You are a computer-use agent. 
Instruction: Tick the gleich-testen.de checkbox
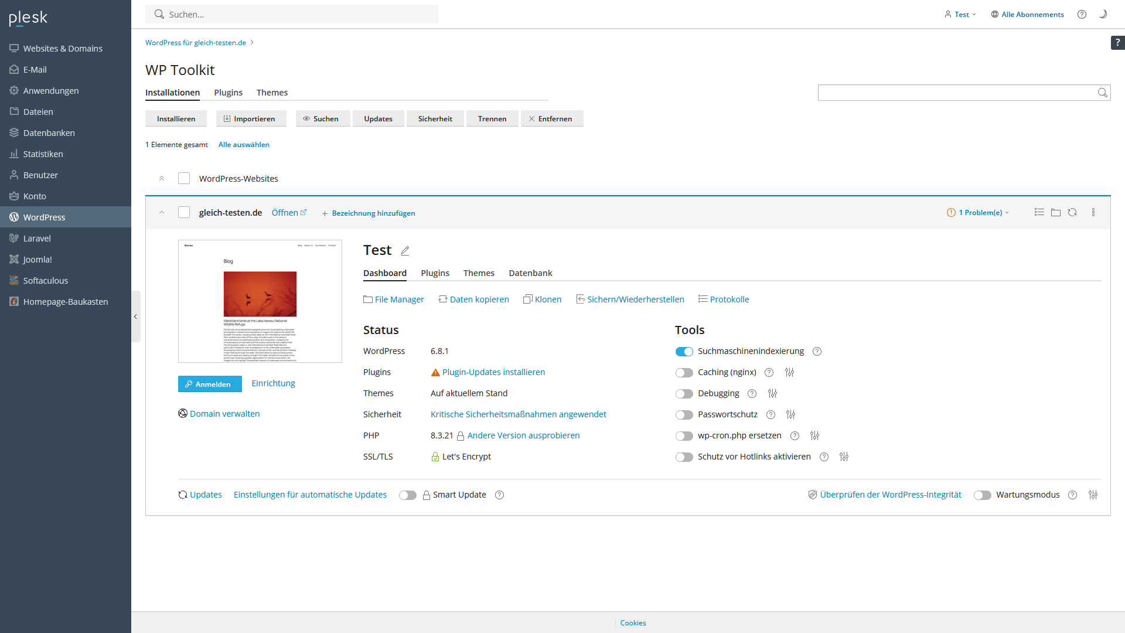[x=183, y=212]
